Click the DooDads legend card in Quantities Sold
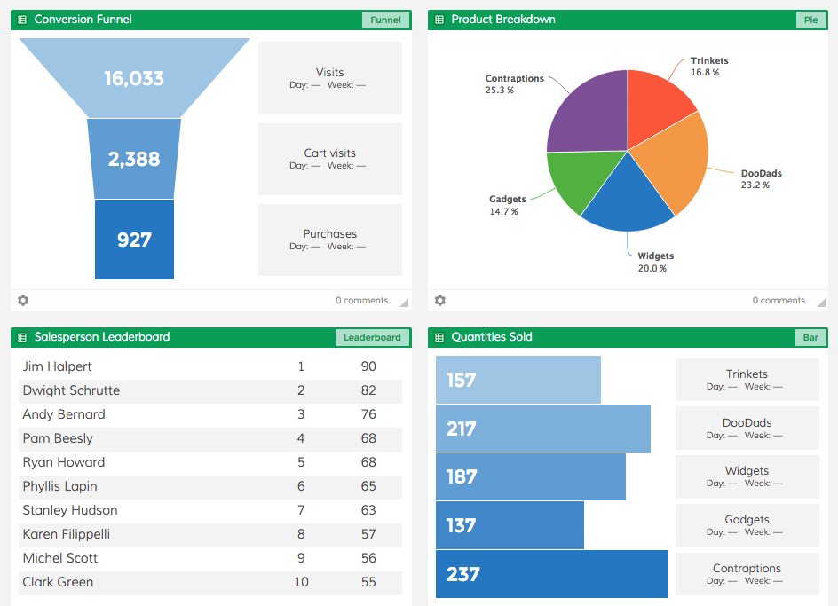This screenshot has height=606, width=838. click(x=747, y=428)
